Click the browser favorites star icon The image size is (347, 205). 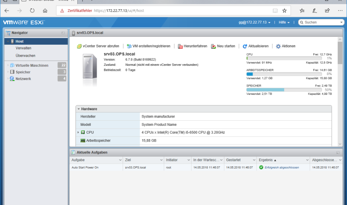coord(285,10)
